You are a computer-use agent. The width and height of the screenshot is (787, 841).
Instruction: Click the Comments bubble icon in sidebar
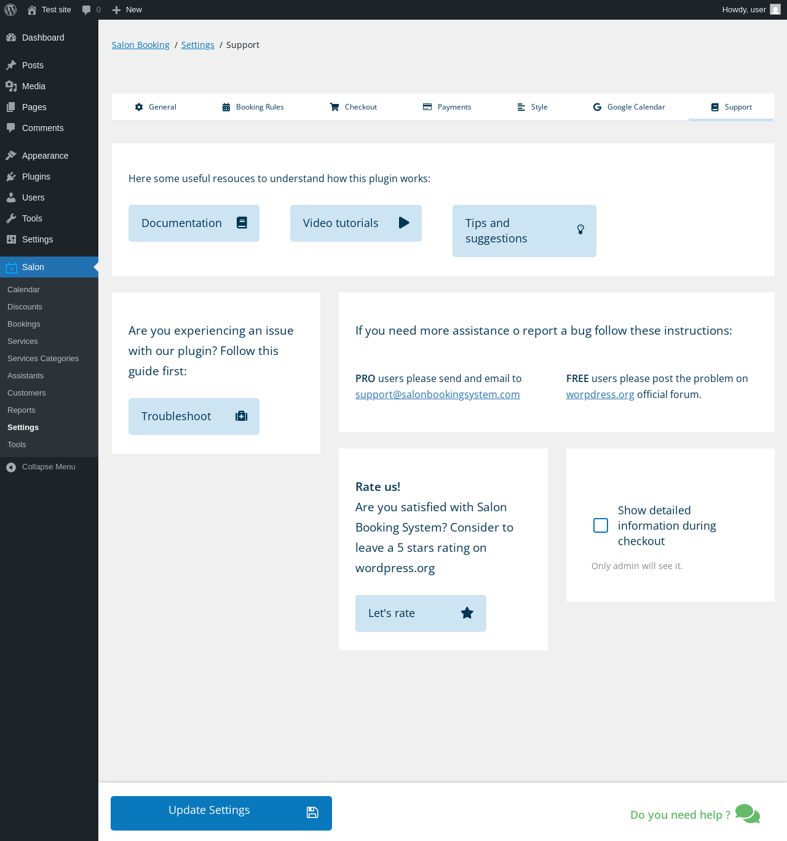click(x=11, y=128)
